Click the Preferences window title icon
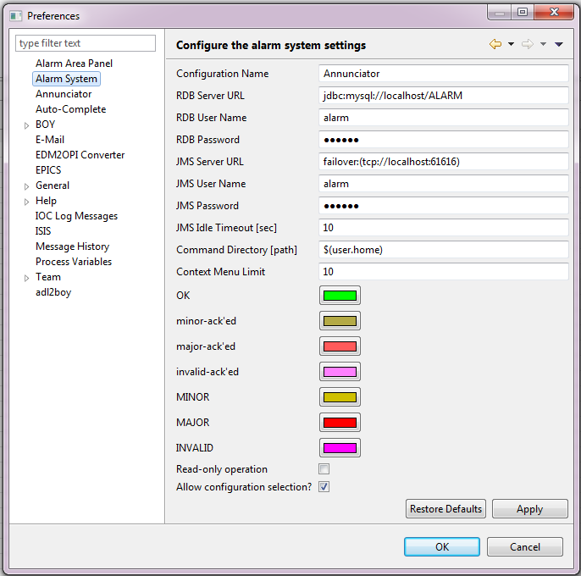This screenshot has width=581, height=576. point(15,16)
